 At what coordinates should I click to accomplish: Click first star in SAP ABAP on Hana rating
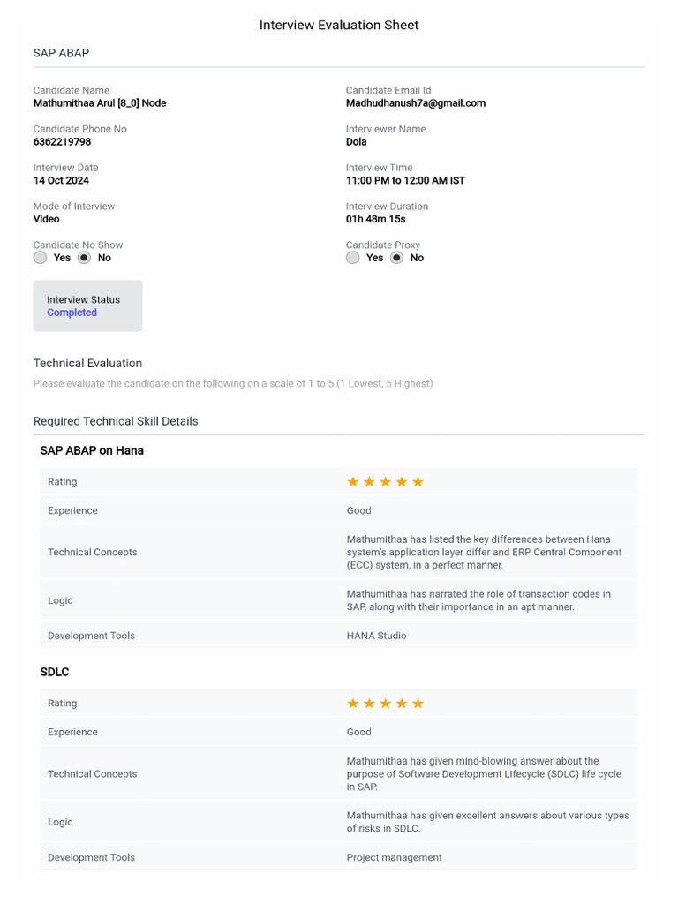[x=353, y=482]
